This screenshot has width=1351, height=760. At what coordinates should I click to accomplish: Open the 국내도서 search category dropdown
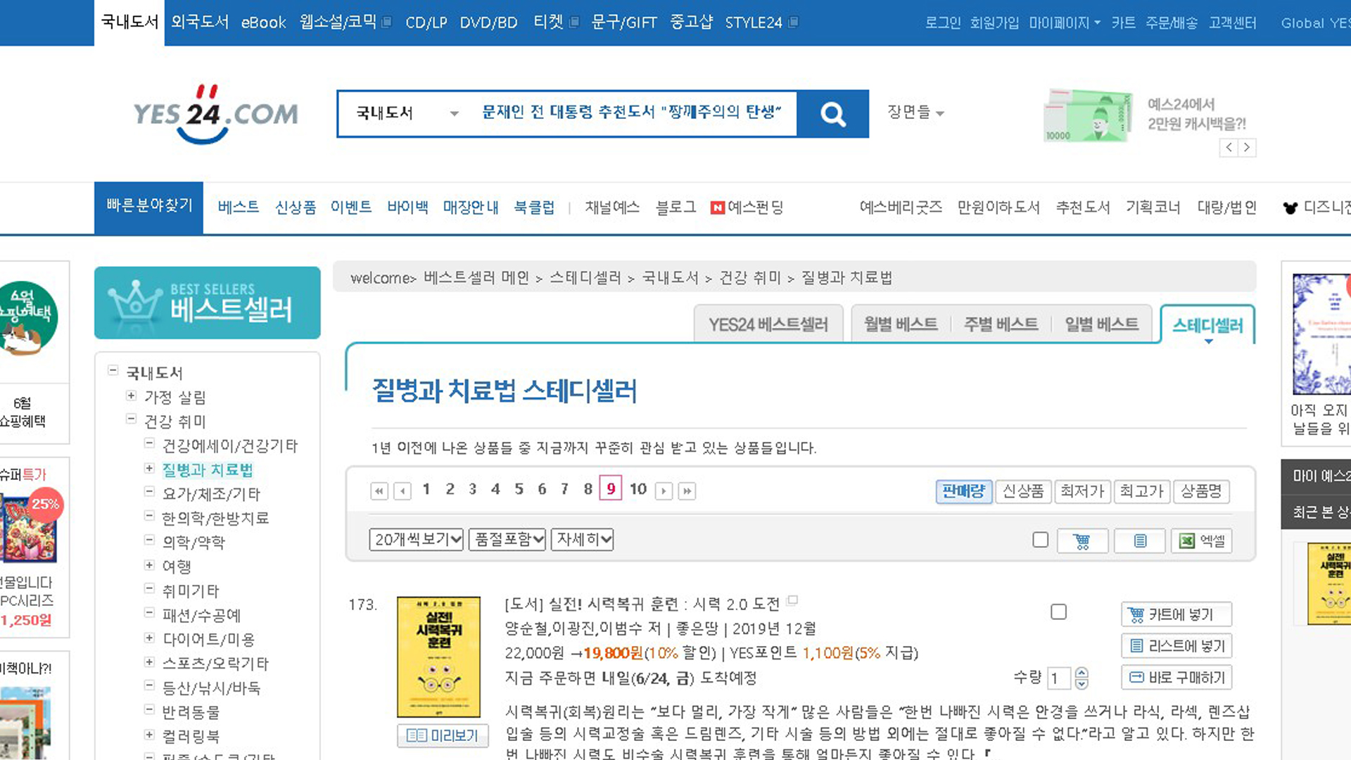click(x=407, y=113)
